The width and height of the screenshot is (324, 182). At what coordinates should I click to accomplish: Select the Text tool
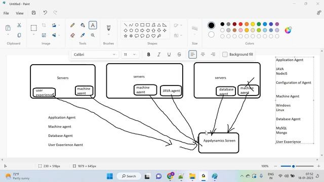(x=93, y=25)
